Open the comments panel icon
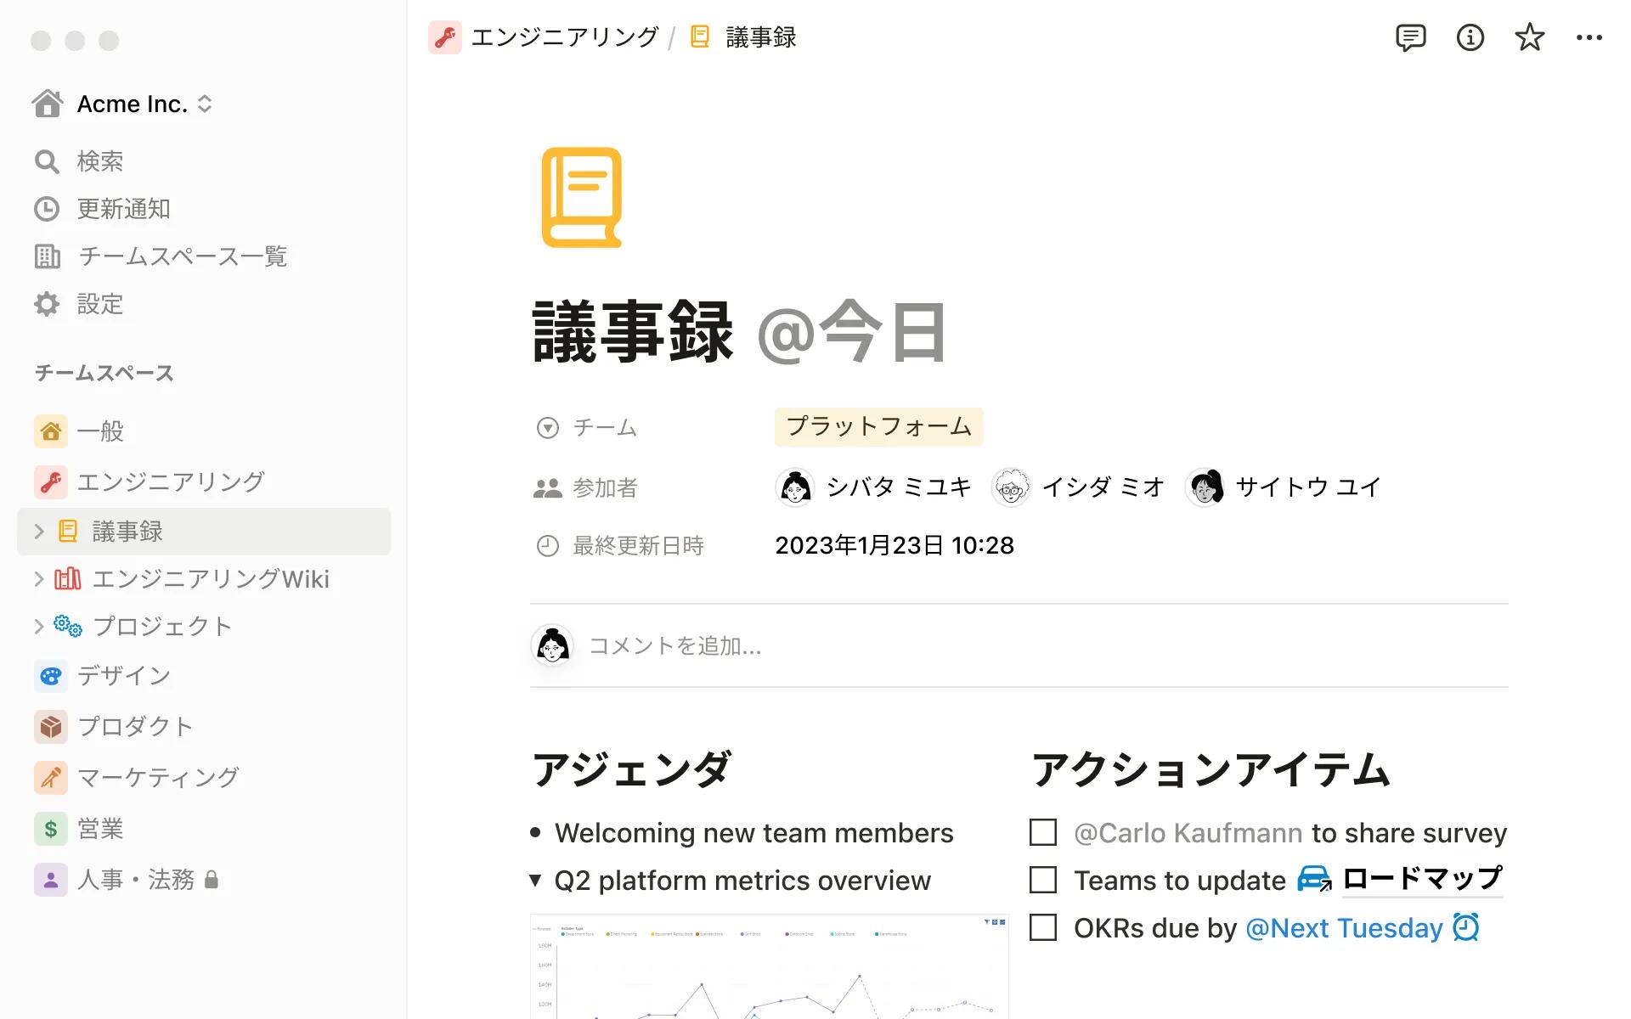This screenshot has height=1019, width=1631. [1410, 38]
